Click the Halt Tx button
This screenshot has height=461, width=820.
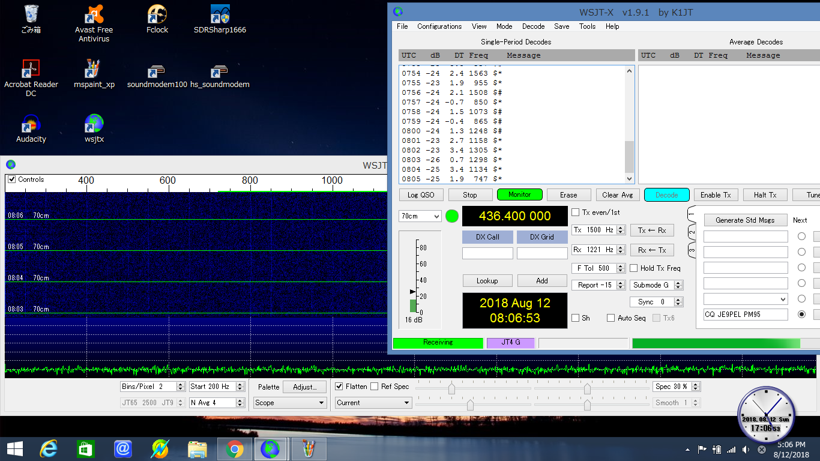click(765, 195)
